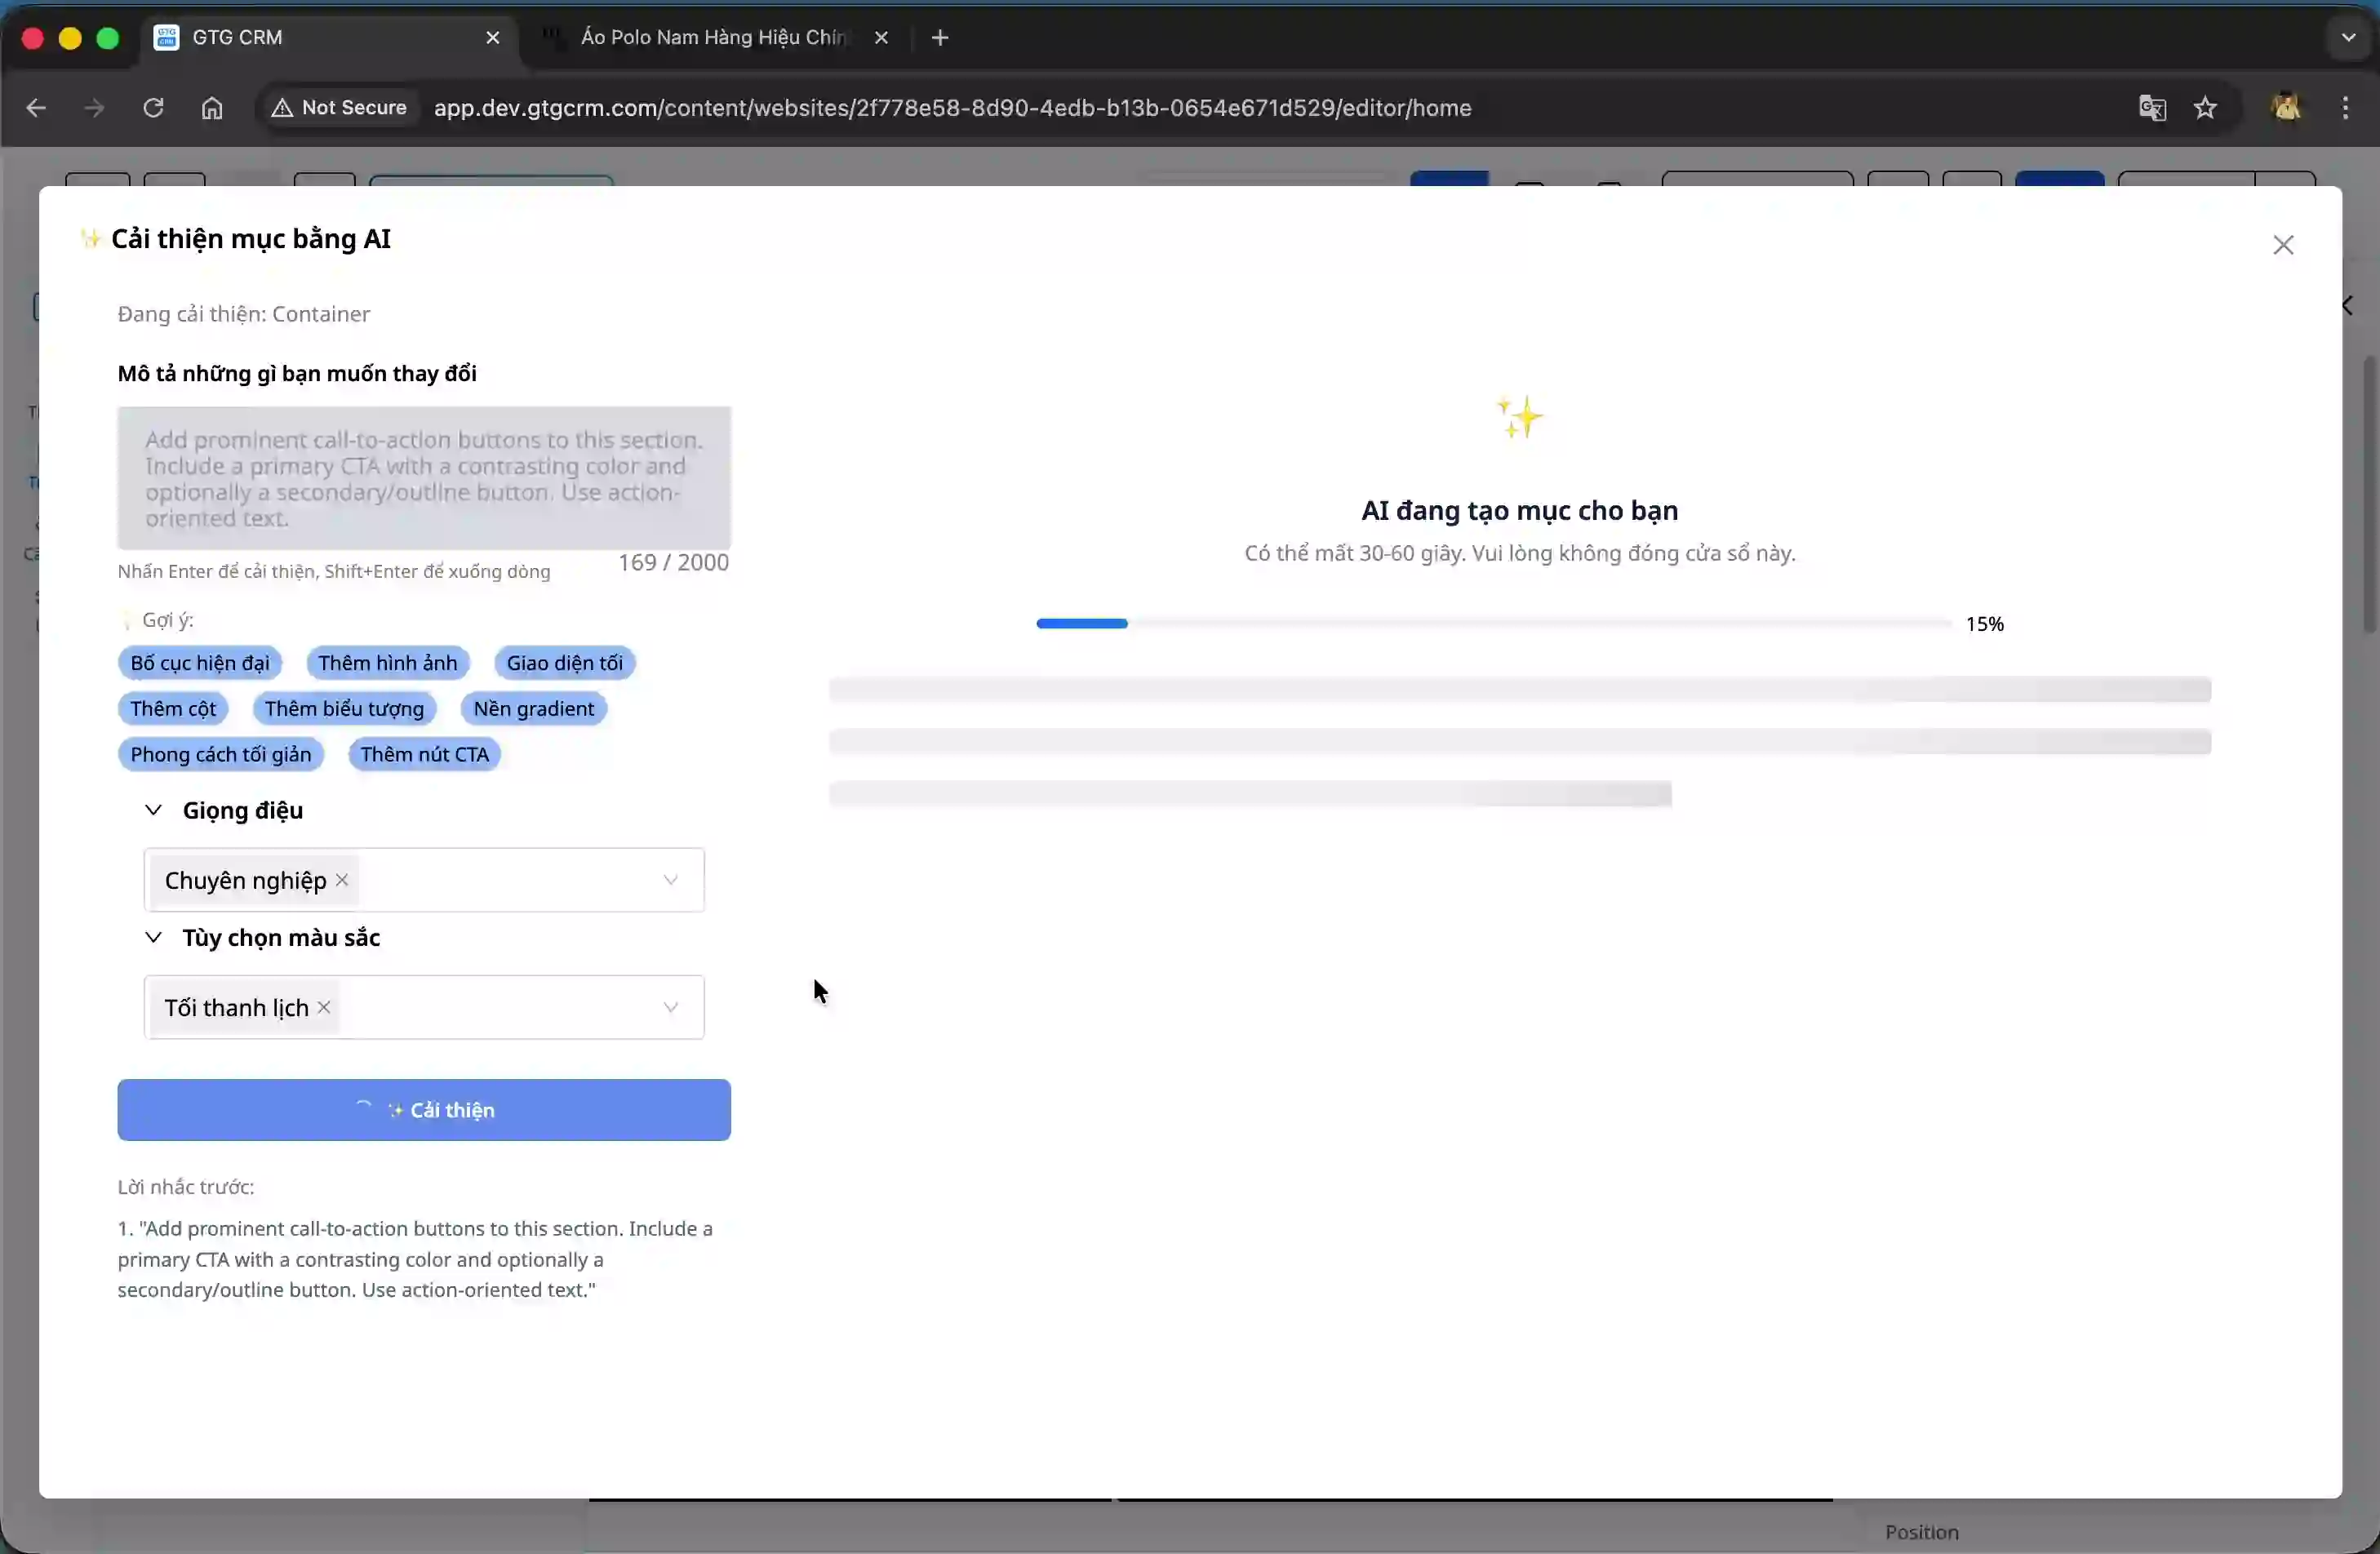Open the browser profile avatar
The width and height of the screenshot is (2380, 1554).
(2286, 107)
